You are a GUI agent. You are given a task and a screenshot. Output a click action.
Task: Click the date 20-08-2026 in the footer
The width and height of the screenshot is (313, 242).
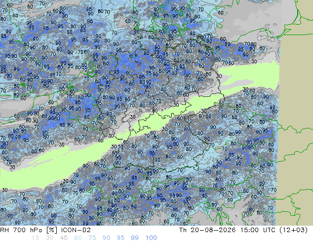tap(213, 230)
